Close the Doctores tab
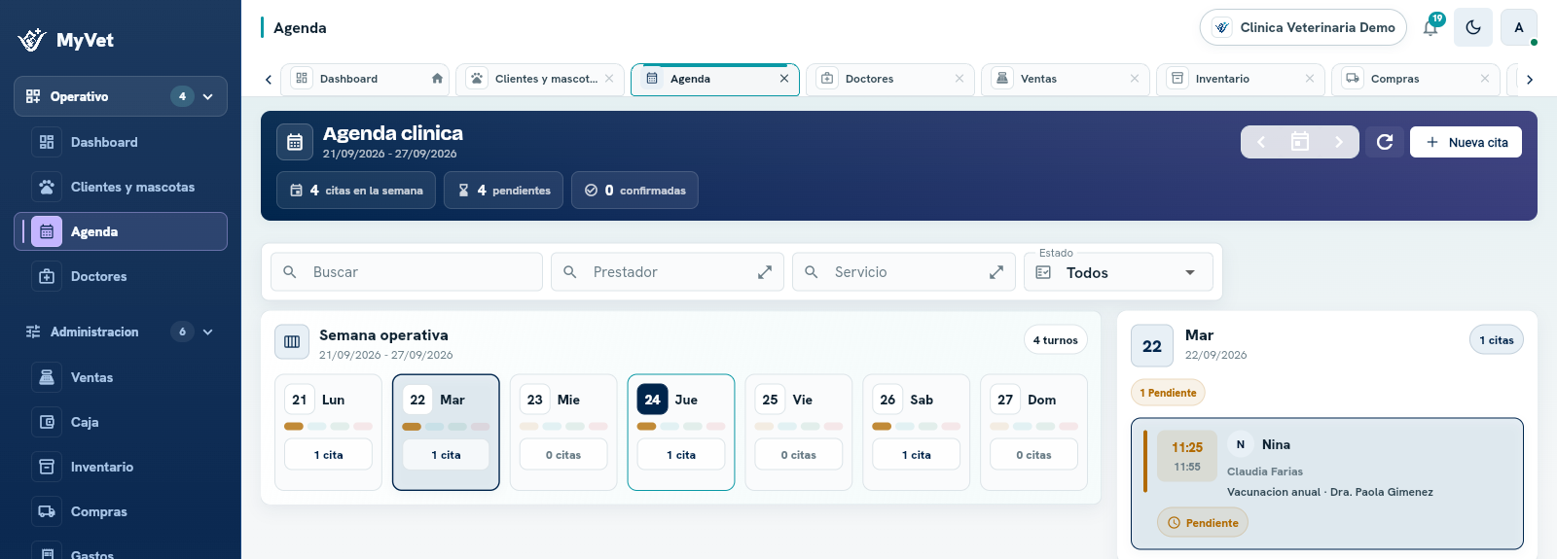 click(x=960, y=79)
